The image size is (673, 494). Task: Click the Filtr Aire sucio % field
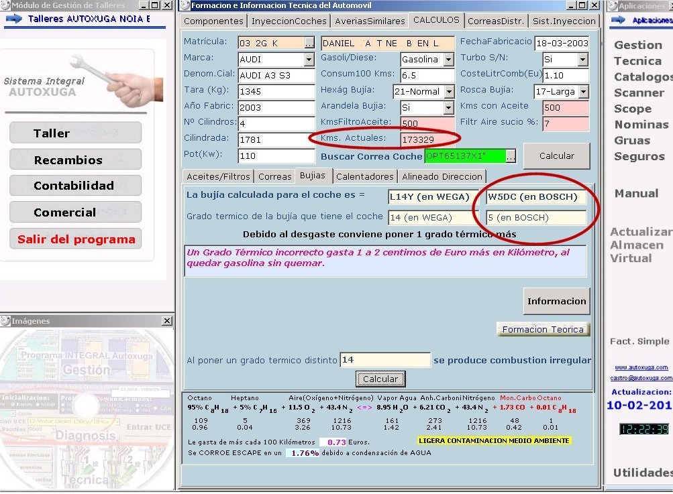566,123
